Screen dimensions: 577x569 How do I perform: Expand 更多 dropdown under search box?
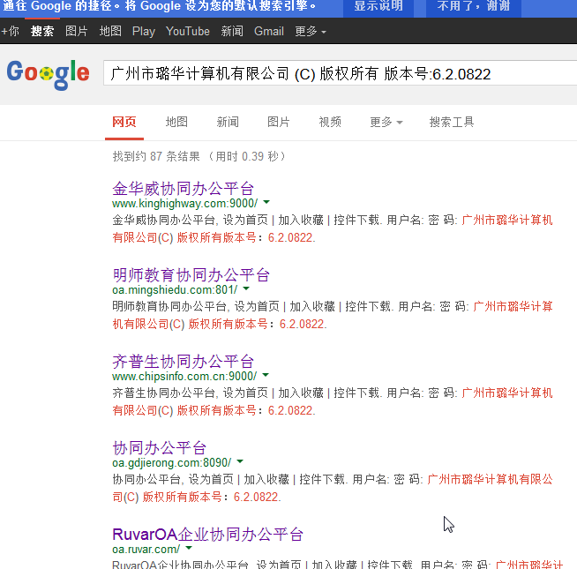click(x=386, y=122)
